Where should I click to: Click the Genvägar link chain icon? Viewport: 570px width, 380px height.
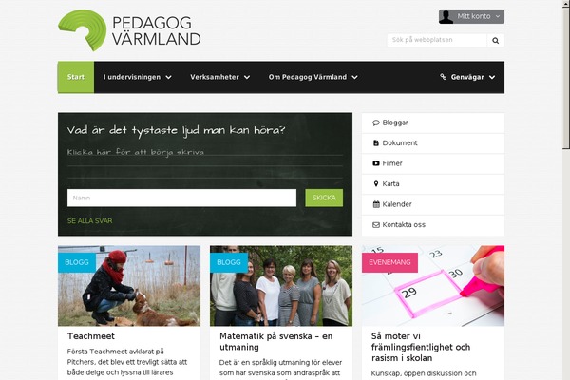(443, 77)
